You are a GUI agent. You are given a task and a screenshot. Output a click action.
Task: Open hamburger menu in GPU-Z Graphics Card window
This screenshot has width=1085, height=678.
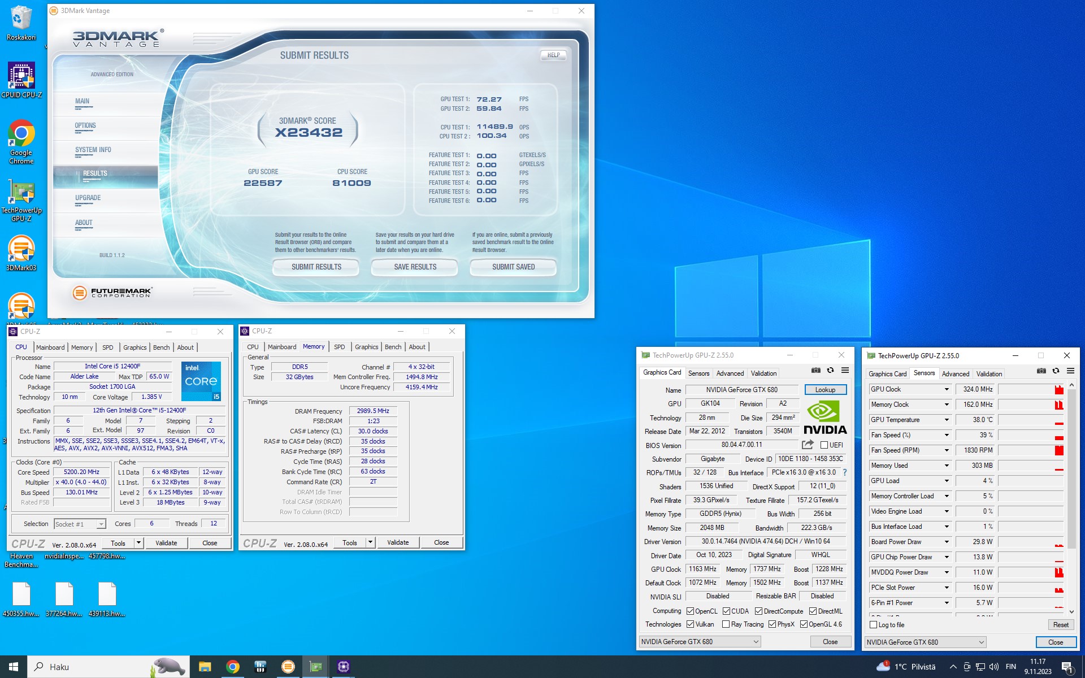tap(845, 371)
